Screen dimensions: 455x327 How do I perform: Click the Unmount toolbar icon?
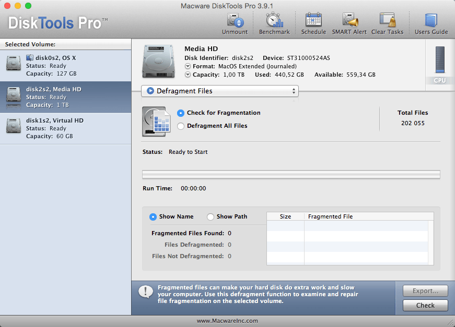[x=235, y=21]
